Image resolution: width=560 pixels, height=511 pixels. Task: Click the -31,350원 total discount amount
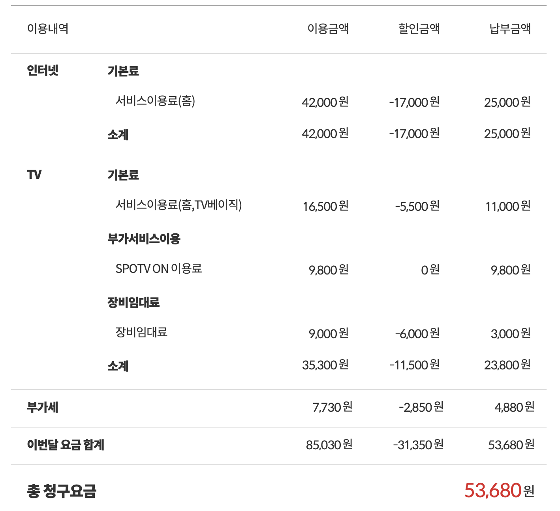tap(418, 445)
